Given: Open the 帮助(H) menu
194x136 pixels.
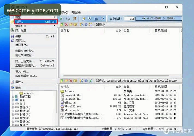Looking at the screenshot, I should (x=76, y=13).
